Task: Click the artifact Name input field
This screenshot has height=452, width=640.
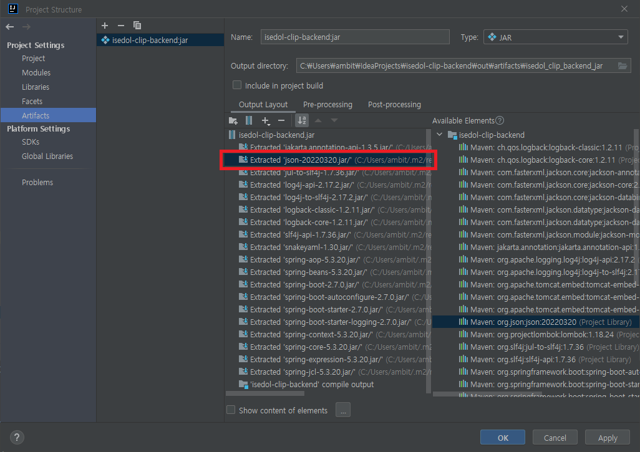Action: (355, 37)
